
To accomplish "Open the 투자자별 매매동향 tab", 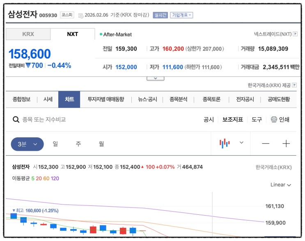I will 106,99.
